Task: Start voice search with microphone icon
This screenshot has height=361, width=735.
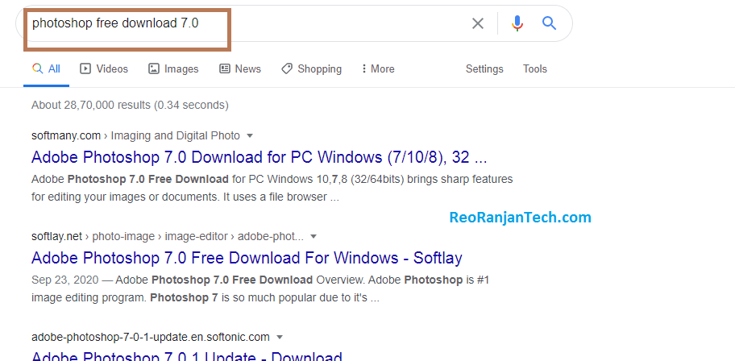Action: click(517, 23)
